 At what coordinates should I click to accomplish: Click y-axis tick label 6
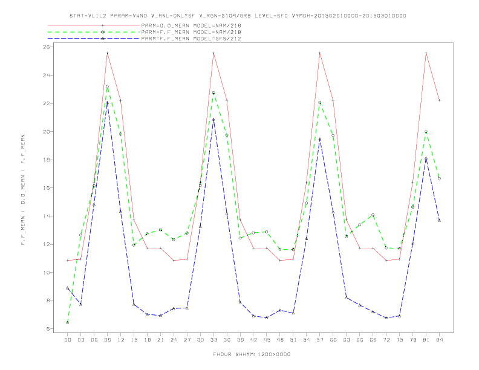pos(48,329)
